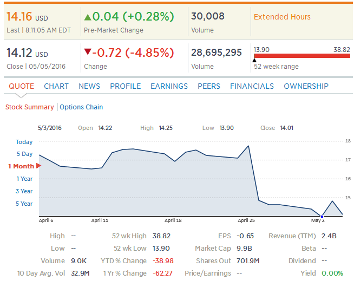Click the Volume value 9.0K
Viewport: 354px width, 287px height.
click(78, 261)
